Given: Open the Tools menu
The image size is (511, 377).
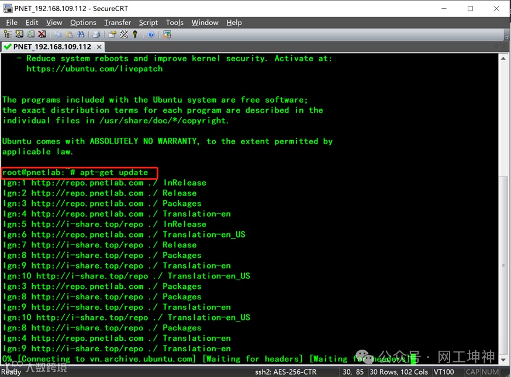Looking at the screenshot, I should click(x=174, y=22).
